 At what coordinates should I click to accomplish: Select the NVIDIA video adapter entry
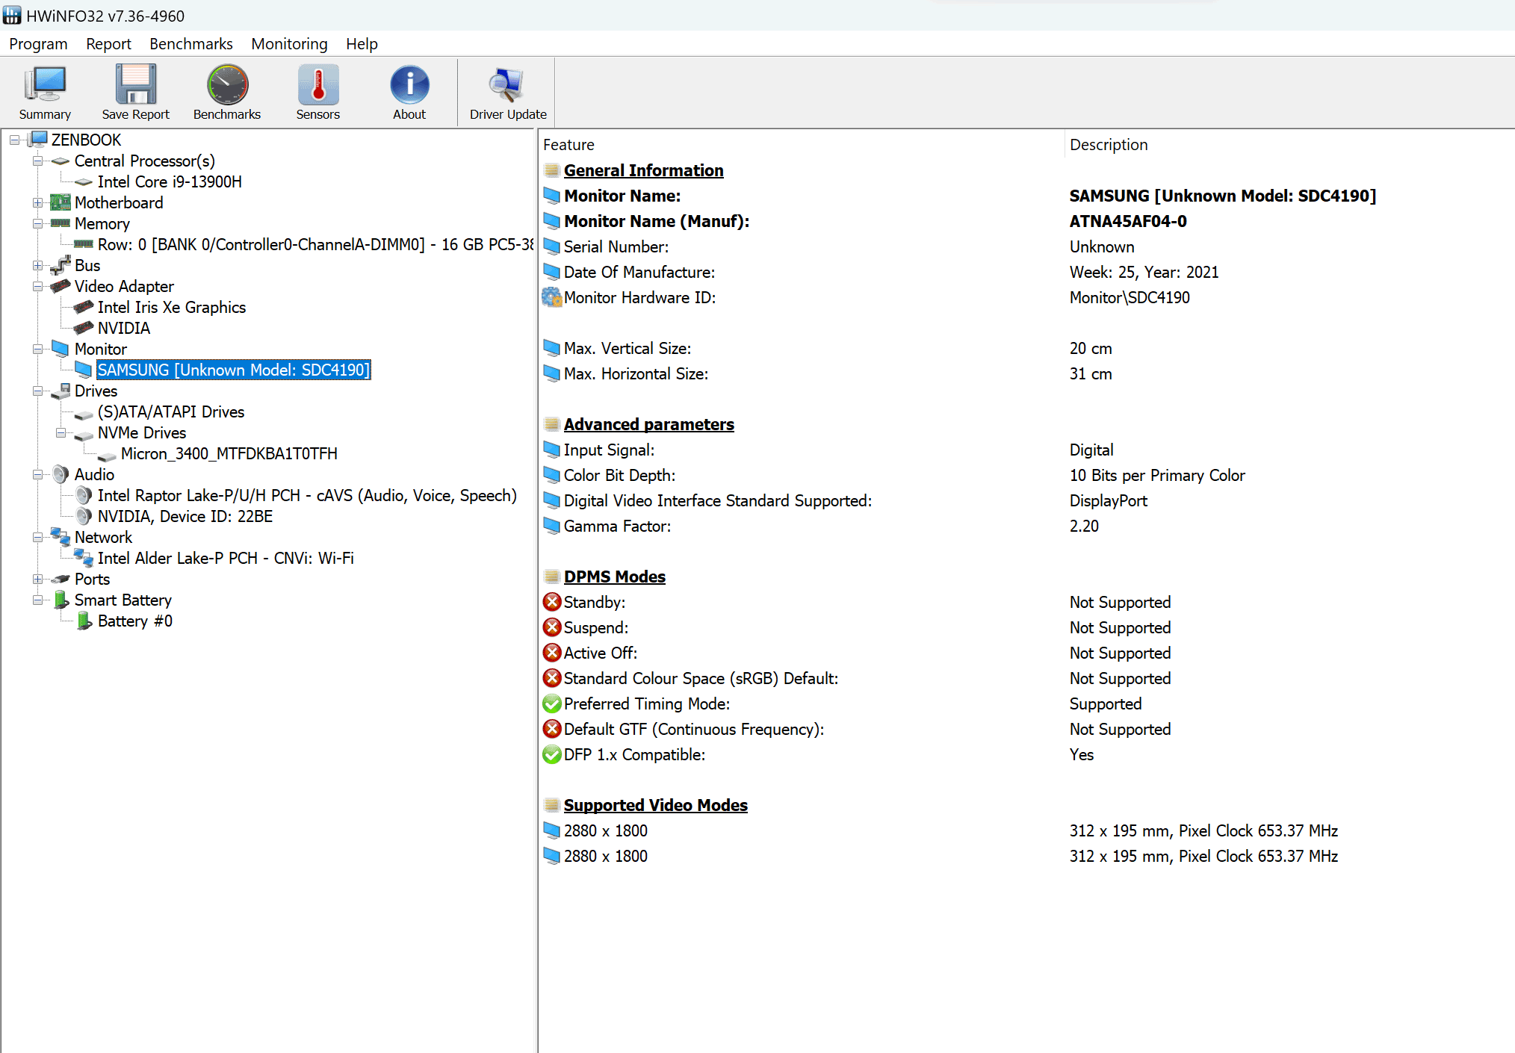123,328
